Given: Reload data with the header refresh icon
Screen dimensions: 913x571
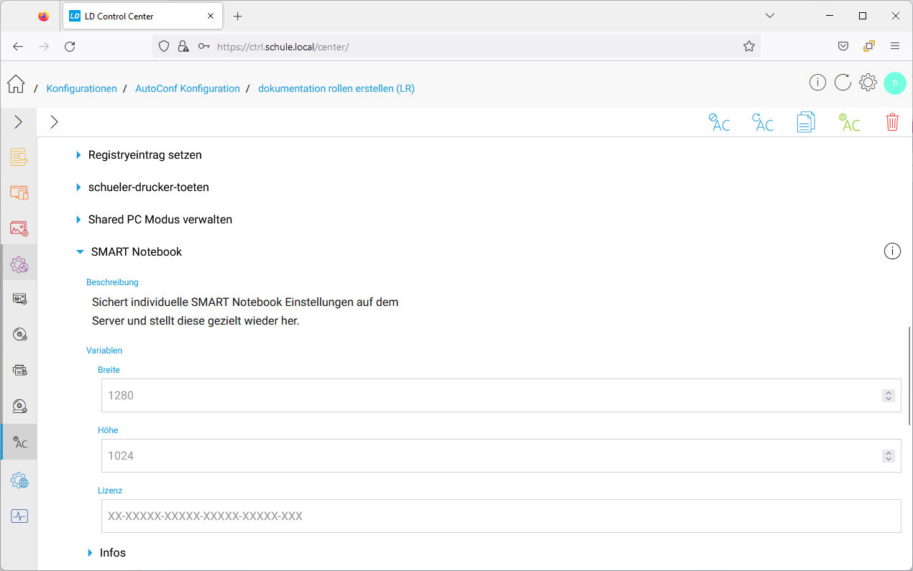Looking at the screenshot, I should click(843, 83).
